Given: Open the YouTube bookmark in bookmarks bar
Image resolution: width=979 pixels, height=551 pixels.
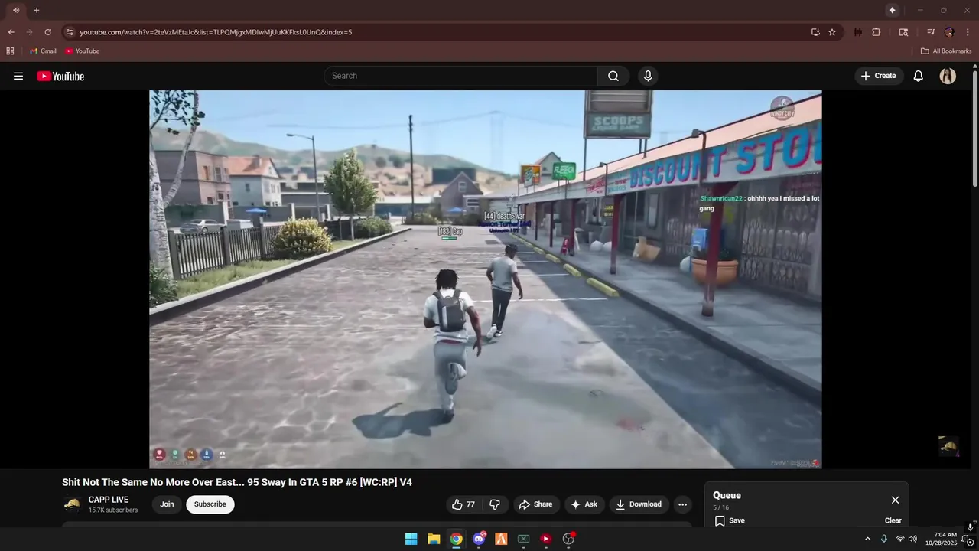Looking at the screenshot, I should [83, 51].
